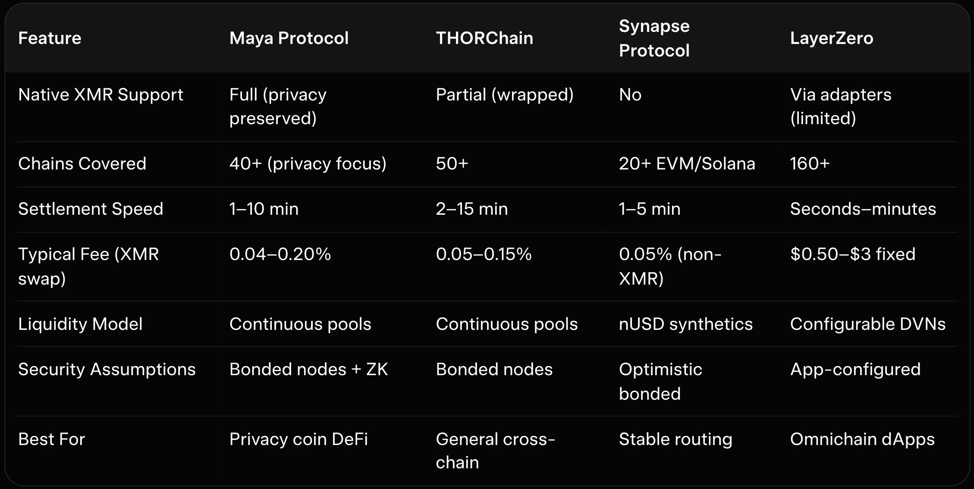Select the LayerZero column header
The image size is (974, 489).
click(831, 38)
